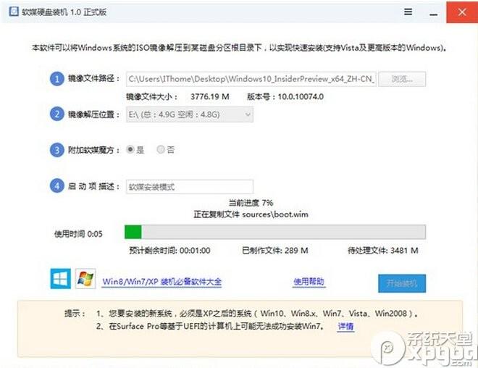
Task: Click the blue Windows 8 logo icon
Action: [60, 278]
